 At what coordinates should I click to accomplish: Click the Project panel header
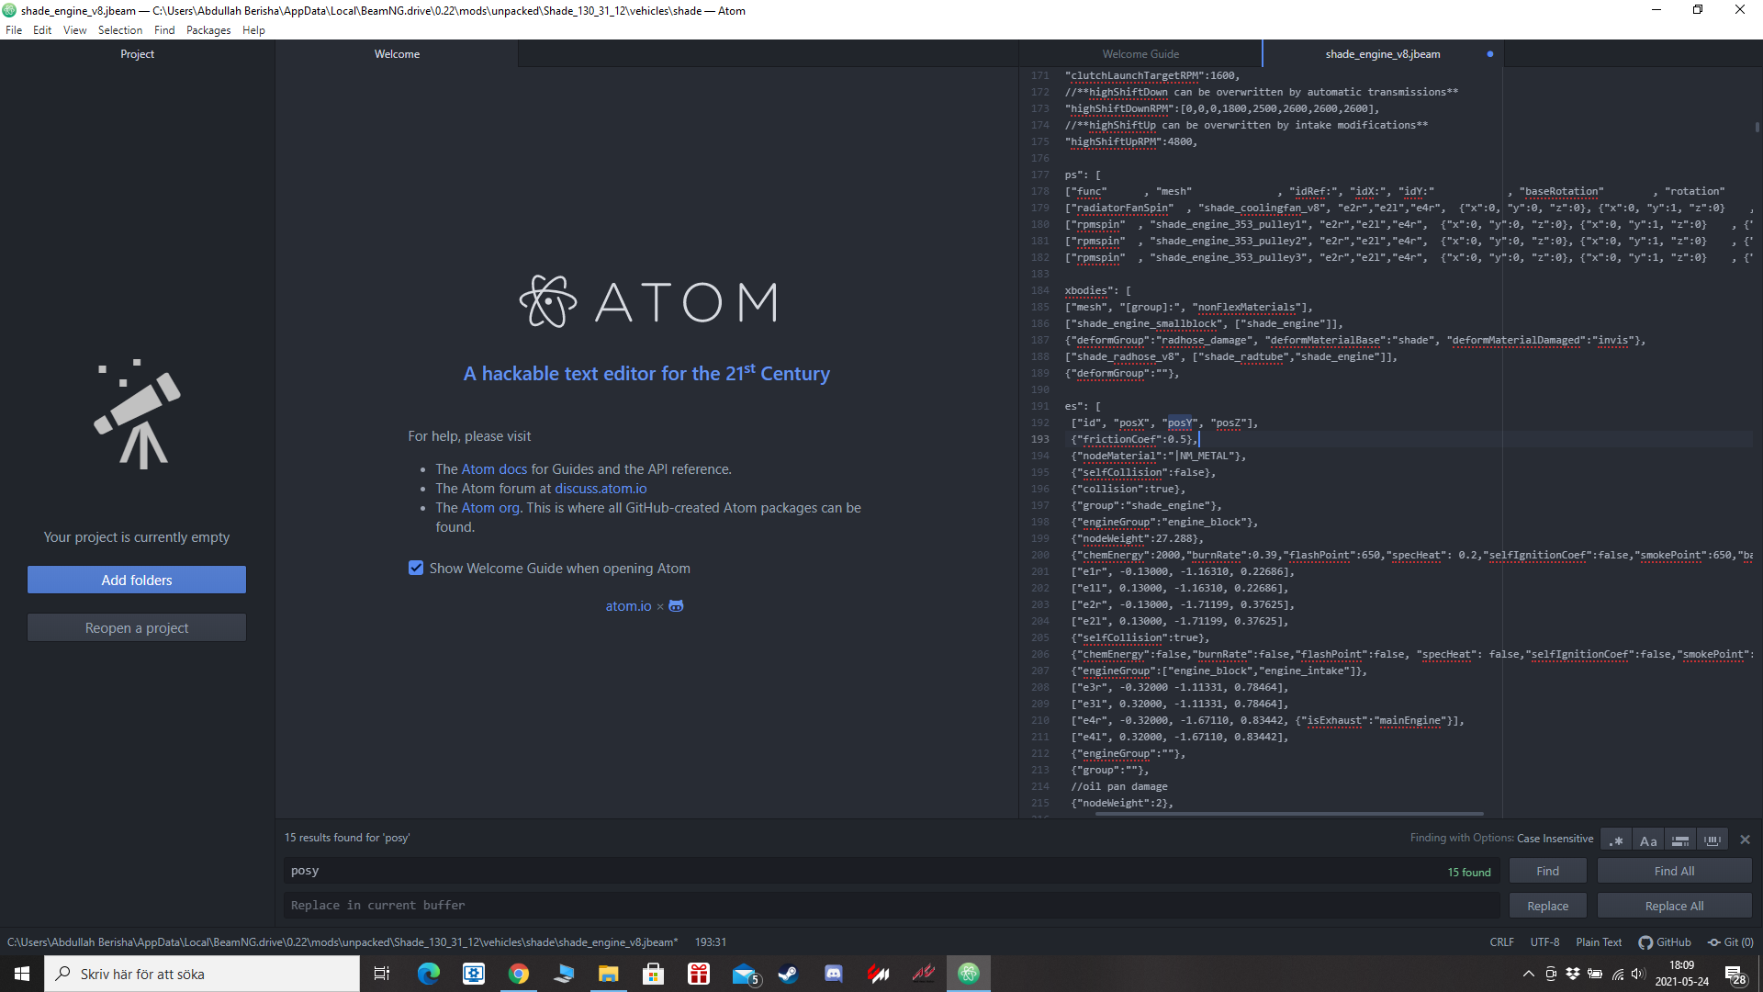pyautogui.click(x=137, y=54)
